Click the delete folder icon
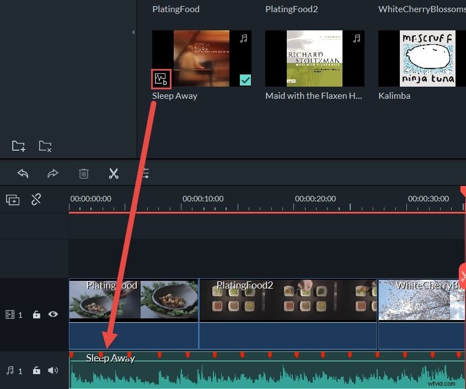 [45, 146]
